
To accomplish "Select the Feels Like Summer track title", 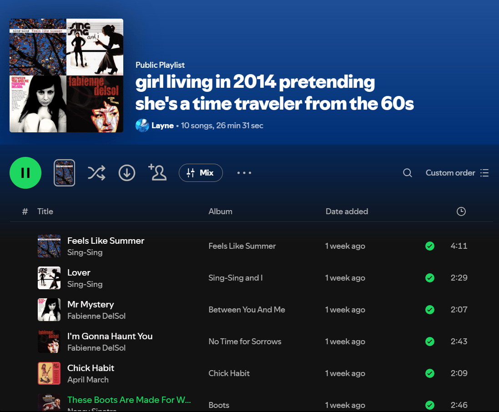I will [x=106, y=241].
